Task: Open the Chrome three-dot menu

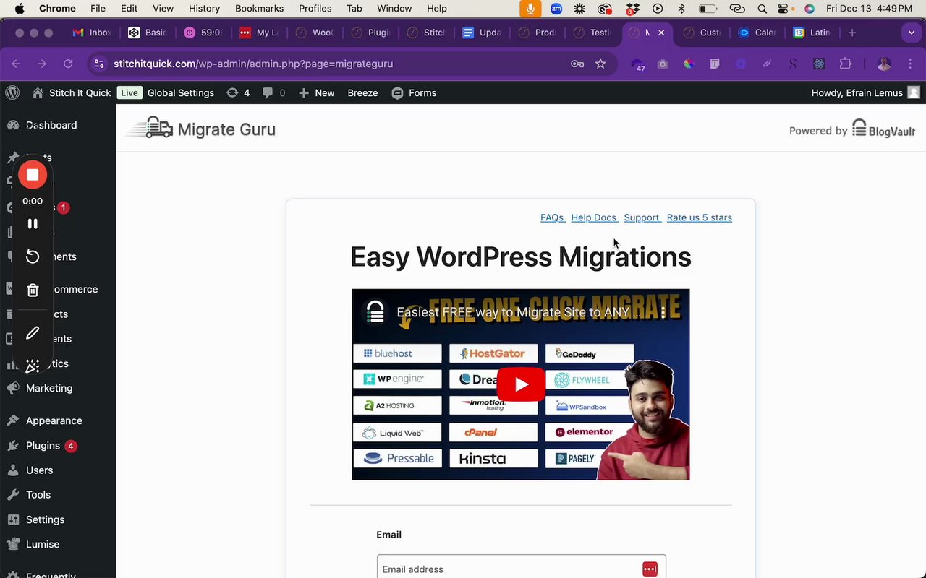Action: tap(911, 64)
